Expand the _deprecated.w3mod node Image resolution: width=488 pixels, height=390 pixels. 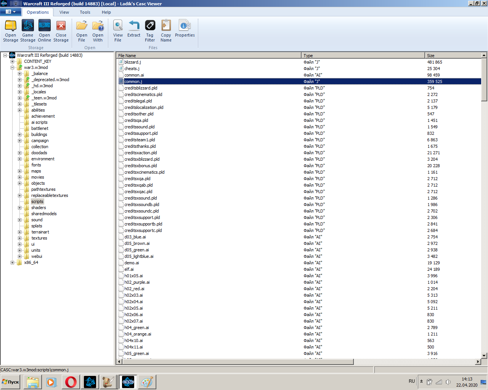pyautogui.click(x=19, y=80)
